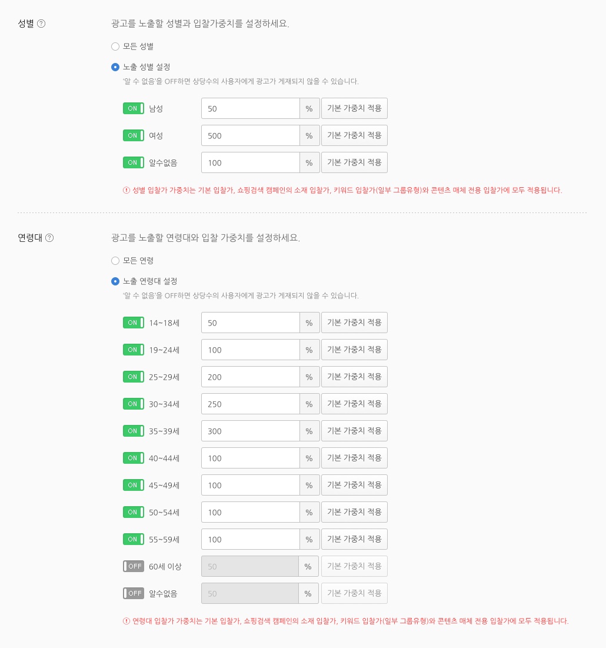This screenshot has height=648, width=606.
Task: Choose the 모든 연령 radio button
Action: tap(115, 260)
